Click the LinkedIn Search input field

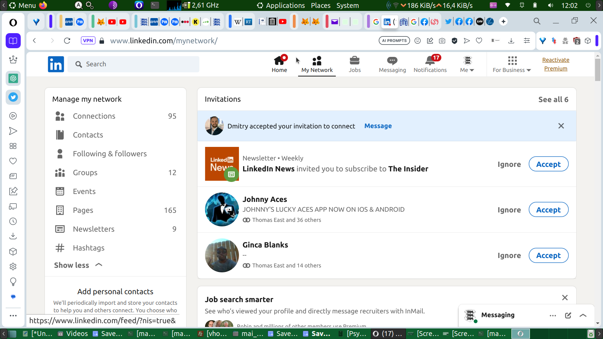tap(133, 64)
